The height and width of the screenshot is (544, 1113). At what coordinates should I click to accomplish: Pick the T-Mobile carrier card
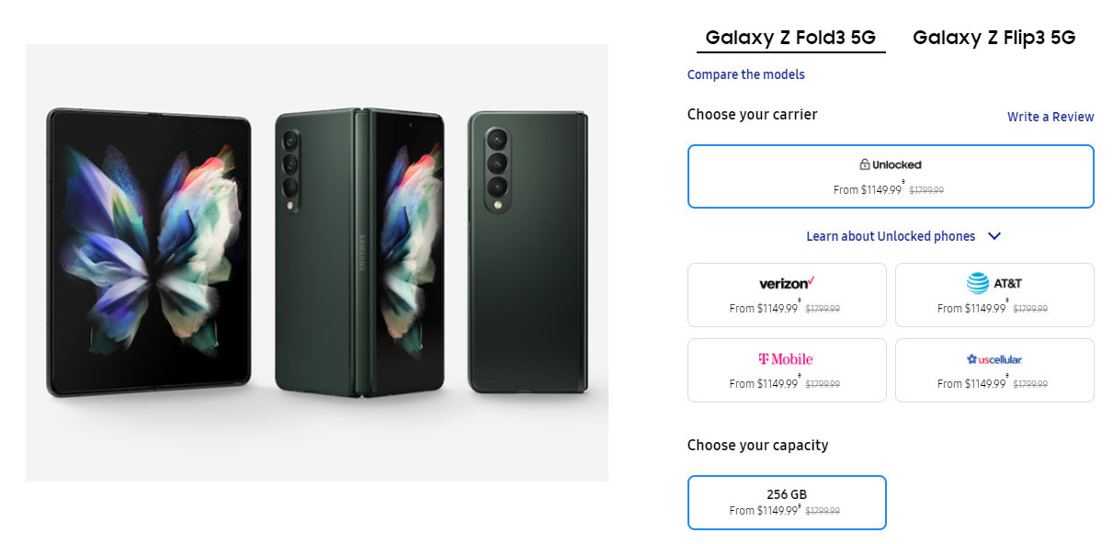pyautogui.click(x=786, y=370)
